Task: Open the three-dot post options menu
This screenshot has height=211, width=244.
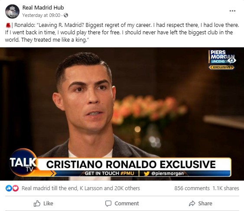Action: pyautogui.click(x=232, y=11)
